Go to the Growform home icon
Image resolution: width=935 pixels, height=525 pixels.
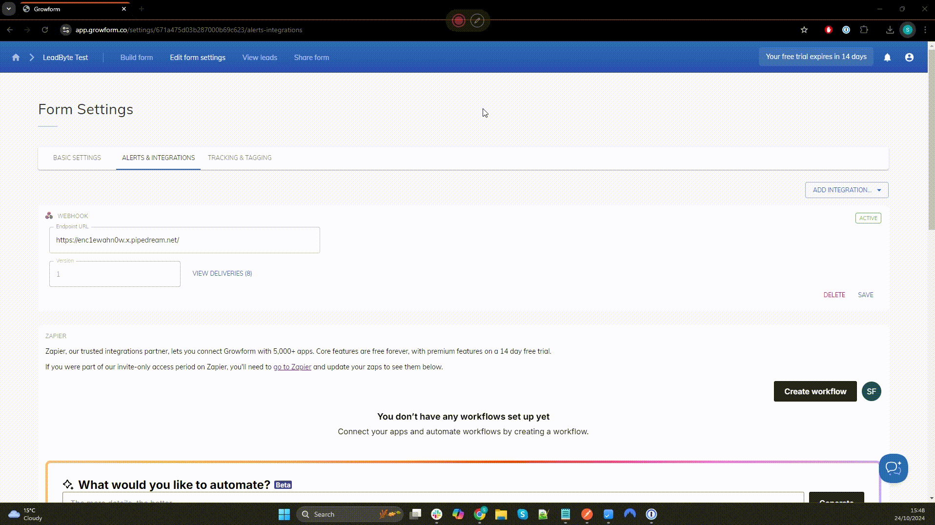pos(16,58)
